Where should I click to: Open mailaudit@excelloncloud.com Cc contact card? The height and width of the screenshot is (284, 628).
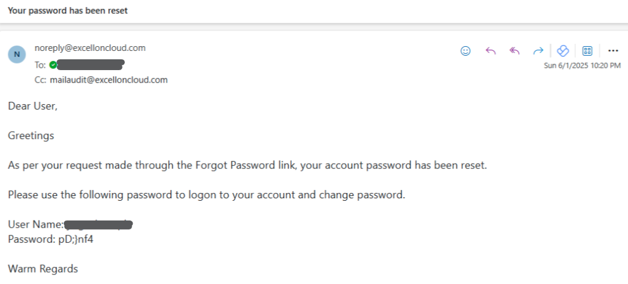[x=109, y=80]
